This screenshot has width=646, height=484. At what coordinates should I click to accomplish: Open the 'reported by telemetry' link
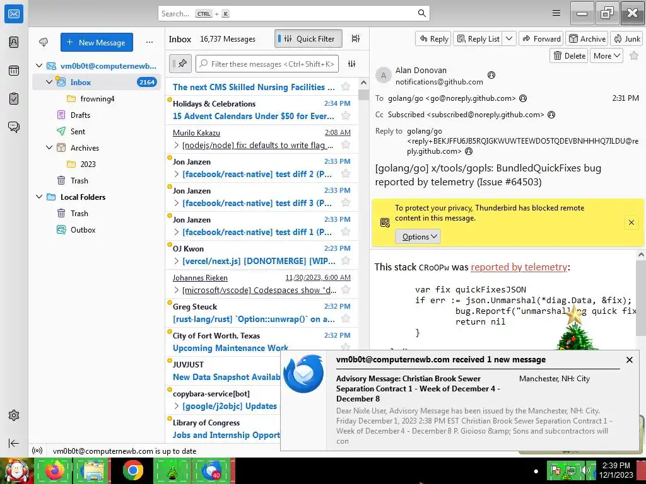pos(519,267)
